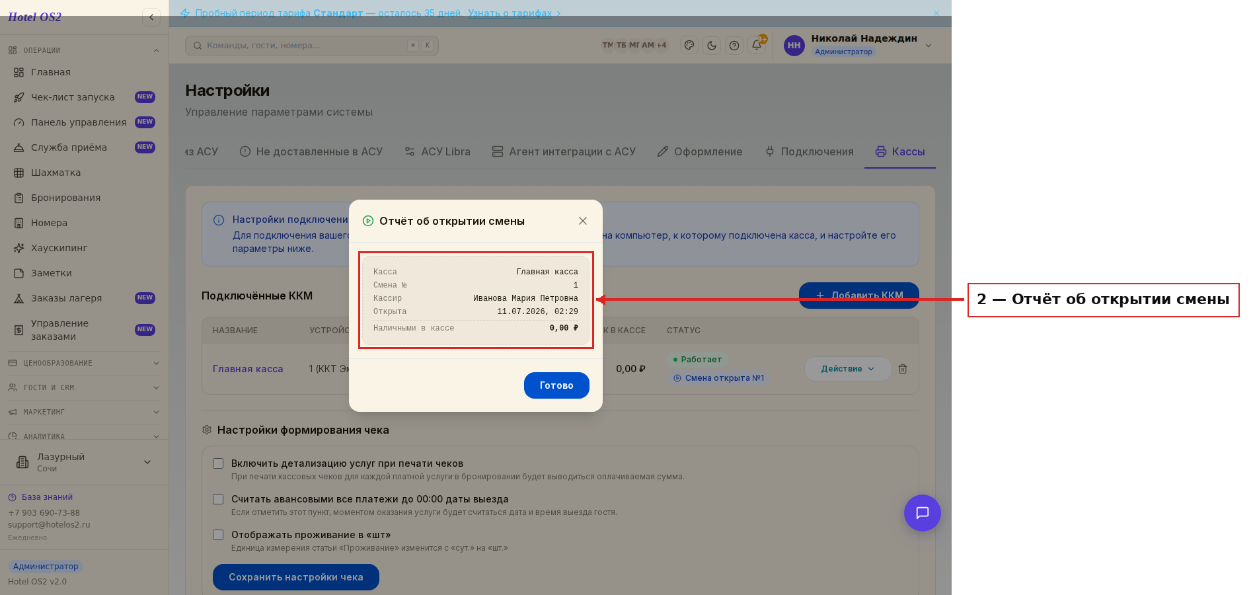Switch to the Подключения tab
The image size is (1255, 595).
810,151
